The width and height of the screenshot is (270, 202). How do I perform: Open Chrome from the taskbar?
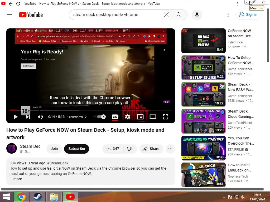(21, 197)
